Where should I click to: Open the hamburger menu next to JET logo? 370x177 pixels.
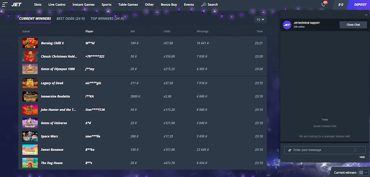pos(5,5)
